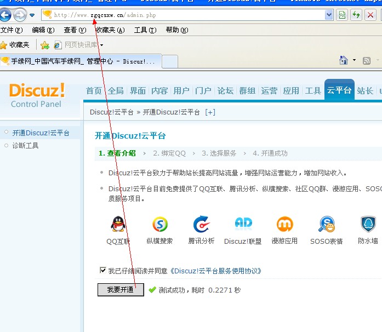Viewport: 382px width, 332px height.
Task: Click step 1. 查看介绍
Action: (117, 153)
